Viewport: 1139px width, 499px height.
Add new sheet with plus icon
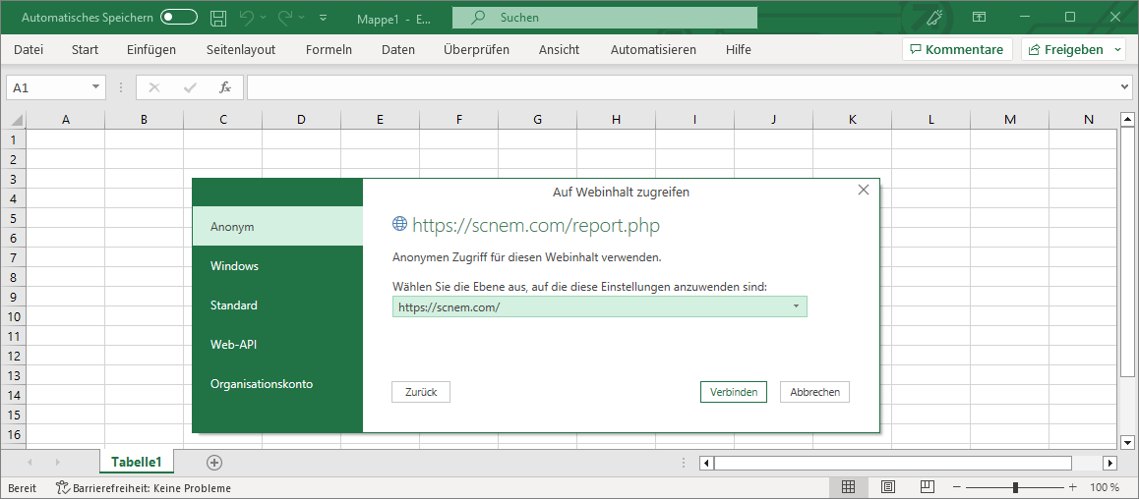[x=214, y=462]
